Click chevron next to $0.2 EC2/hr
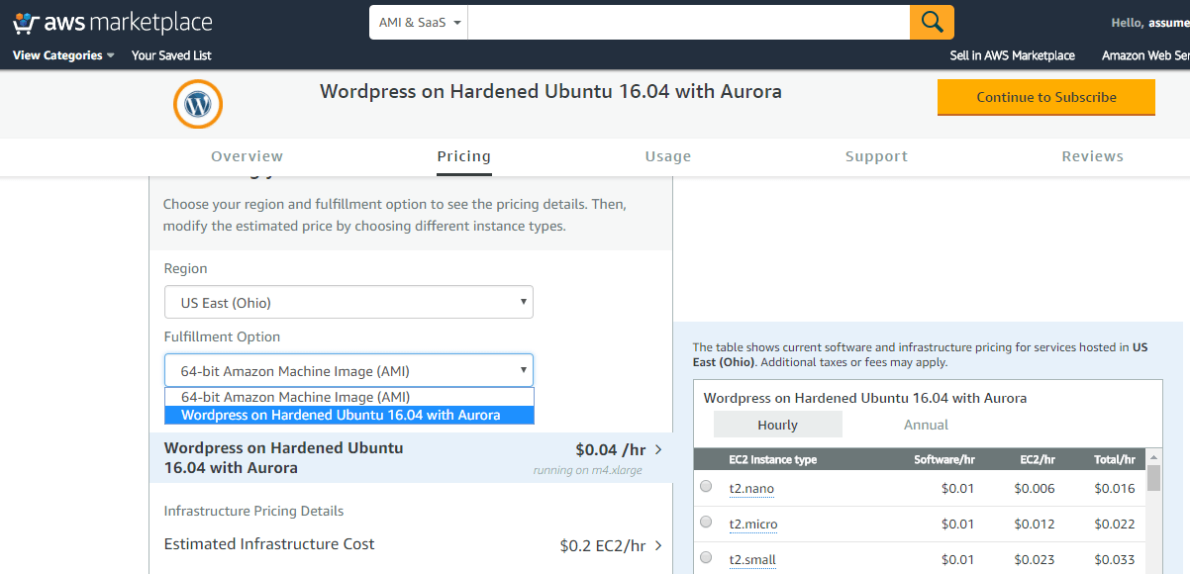 pos(658,545)
